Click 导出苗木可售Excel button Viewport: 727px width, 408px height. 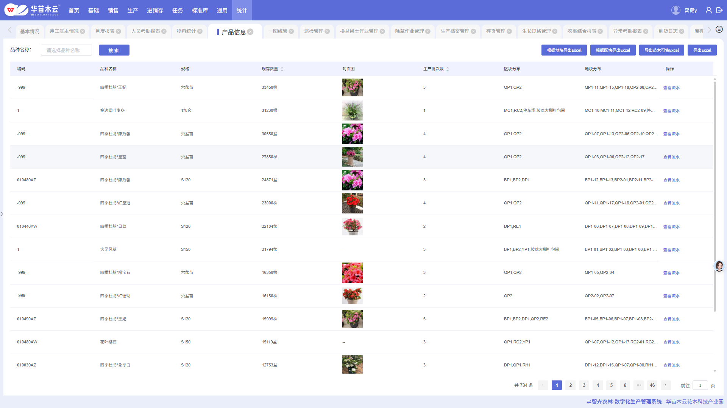[661, 50]
